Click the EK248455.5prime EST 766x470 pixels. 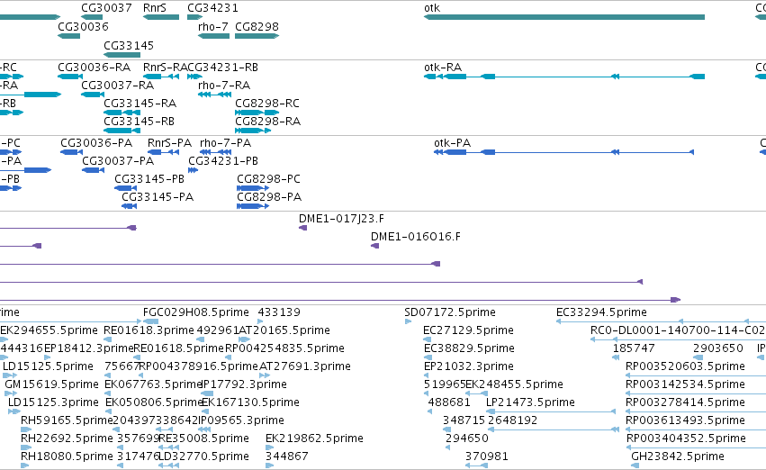477,393
